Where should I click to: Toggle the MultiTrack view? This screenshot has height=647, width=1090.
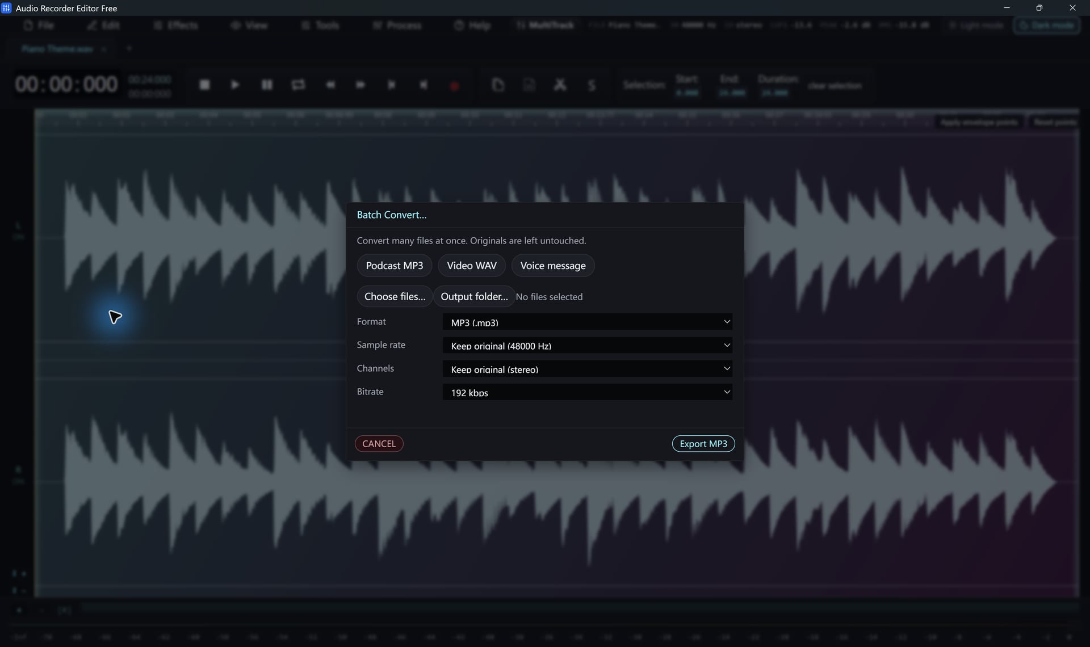tap(546, 26)
